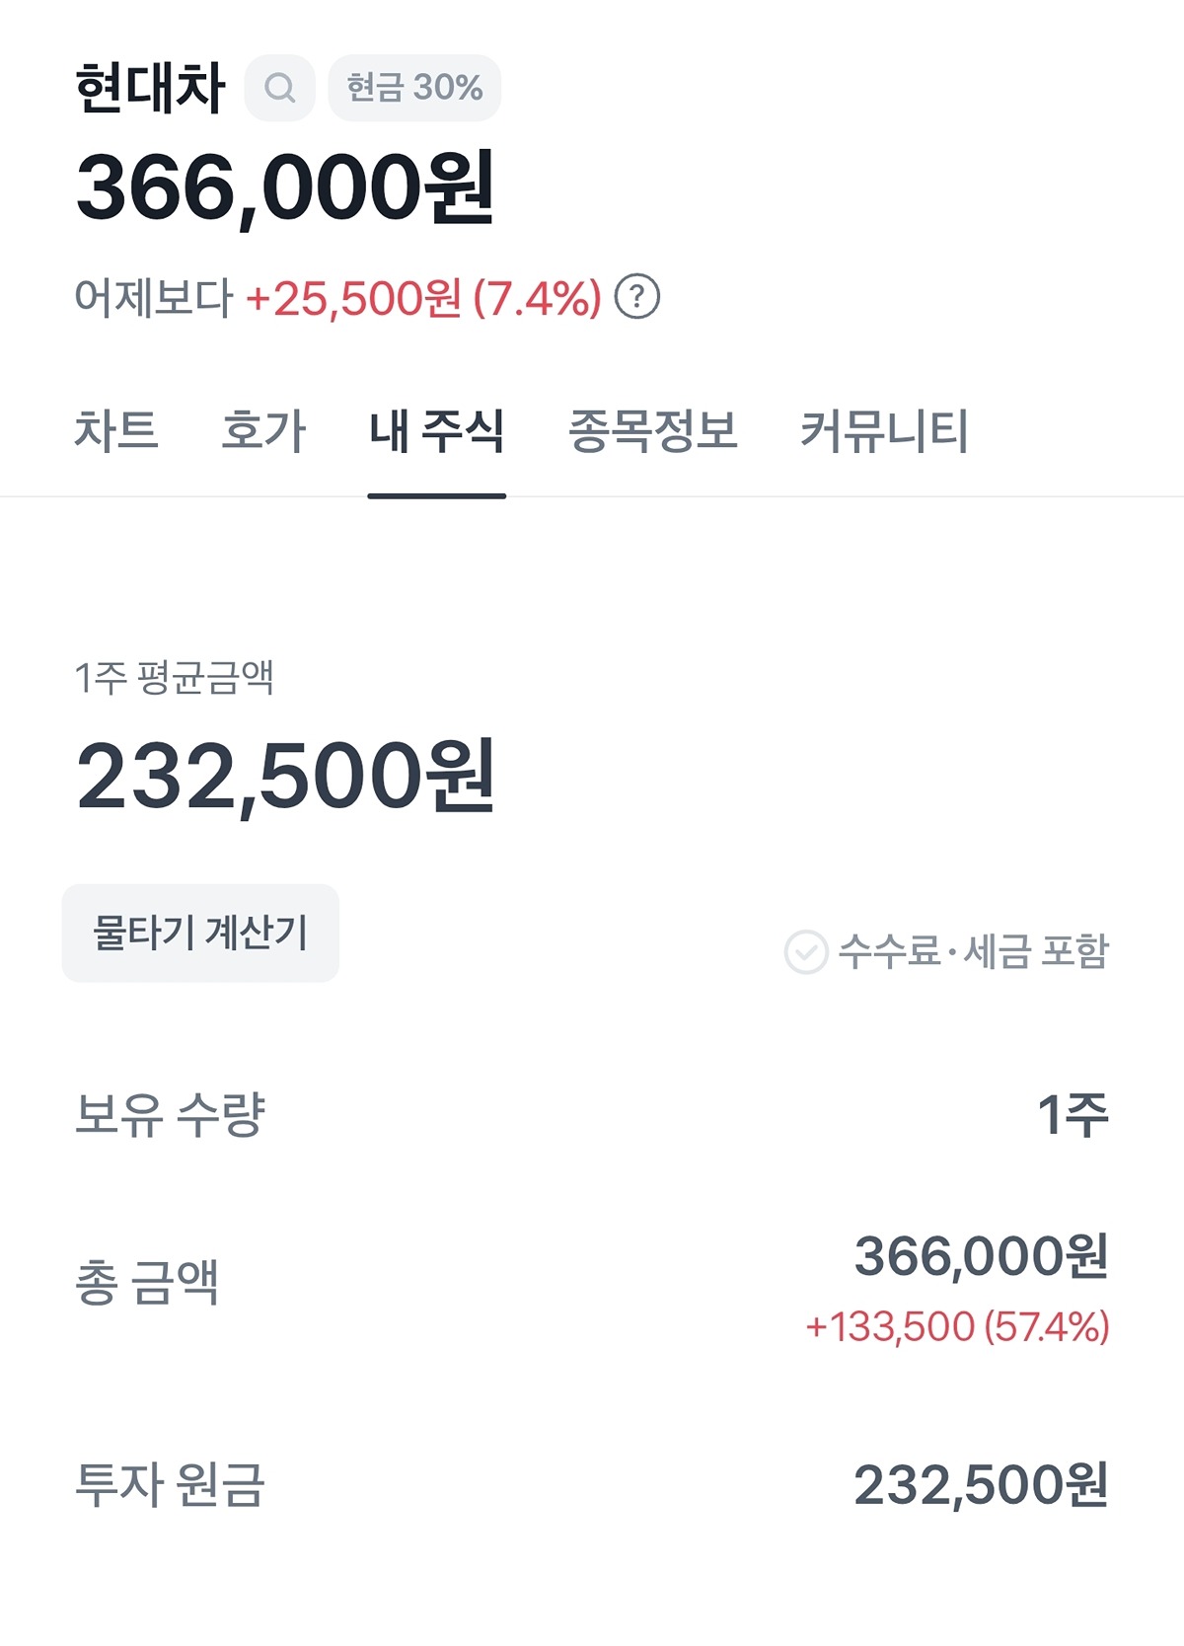Select the 내 주식 tab
Screen dimensions: 1184x1646
[x=436, y=431]
